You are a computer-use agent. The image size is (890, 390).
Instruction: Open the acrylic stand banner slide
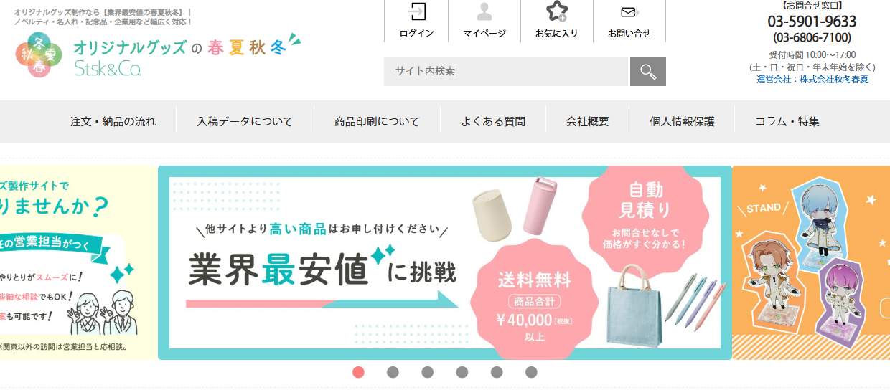pyautogui.click(x=811, y=262)
